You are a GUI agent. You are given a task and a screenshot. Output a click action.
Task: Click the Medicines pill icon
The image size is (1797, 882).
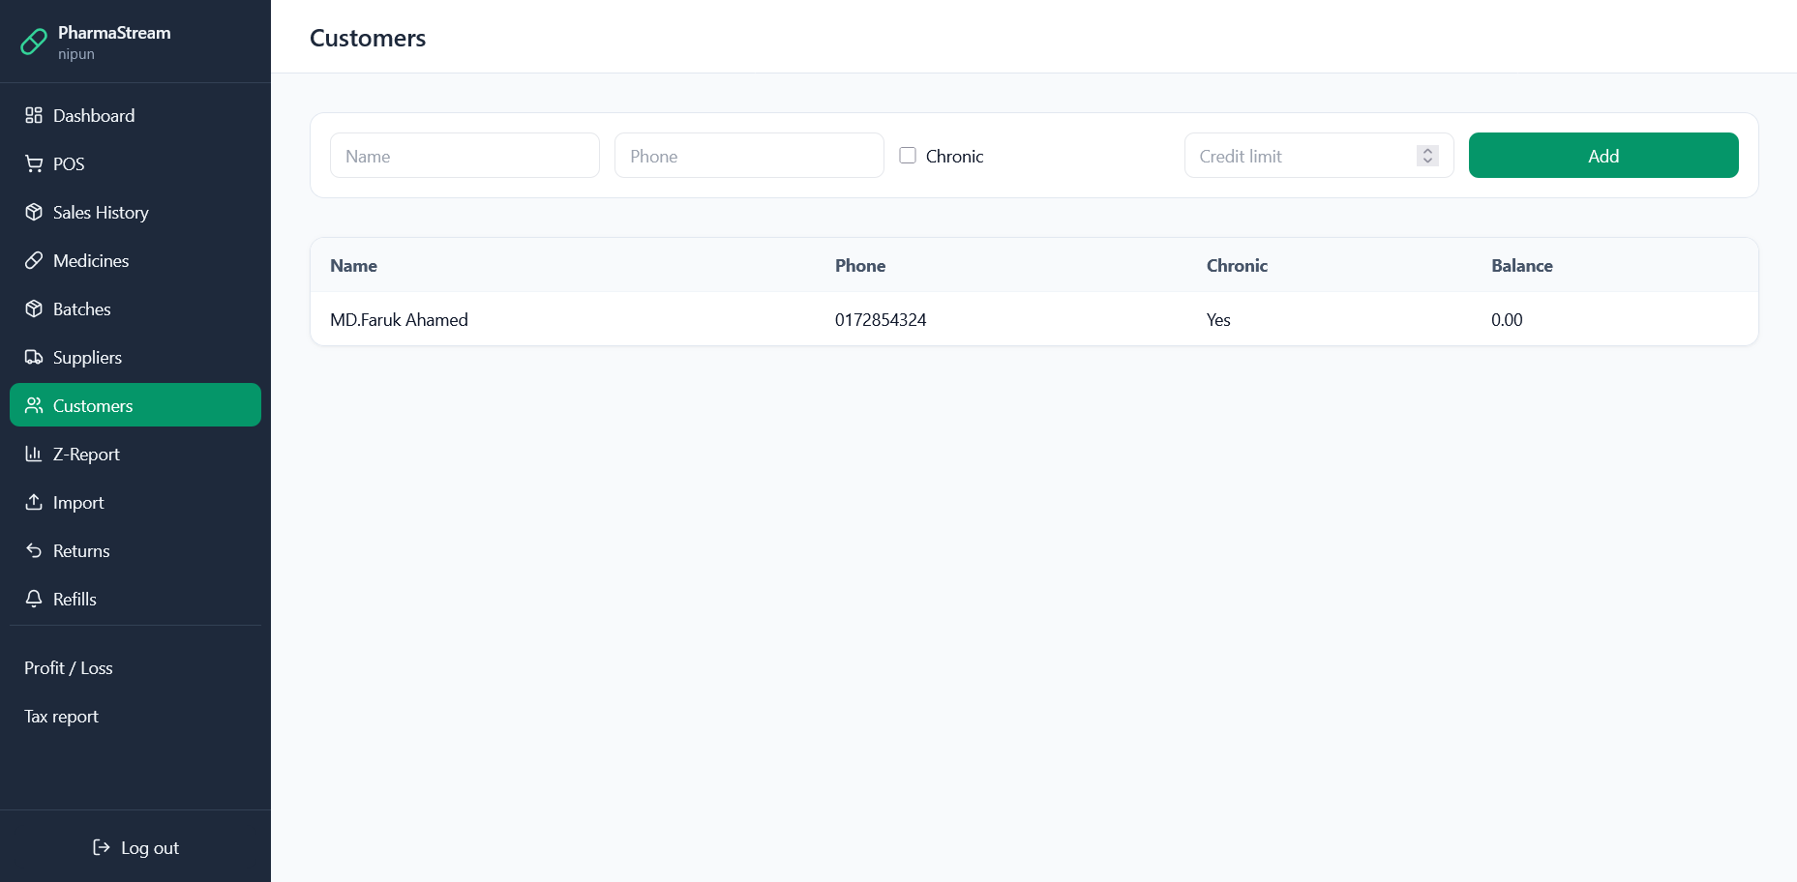coord(34,260)
